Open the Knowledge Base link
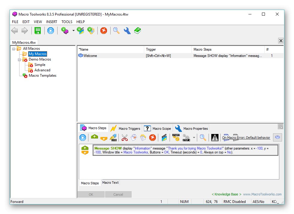The height and width of the screenshot is (214, 294). click(226, 195)
